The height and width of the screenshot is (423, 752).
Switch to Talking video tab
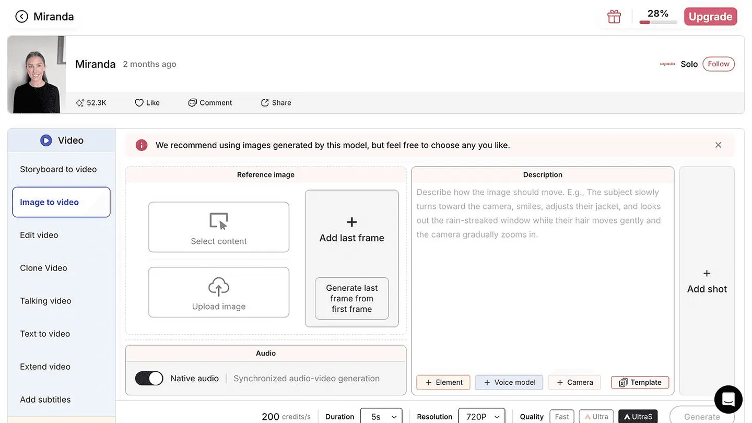click(45, 301)
